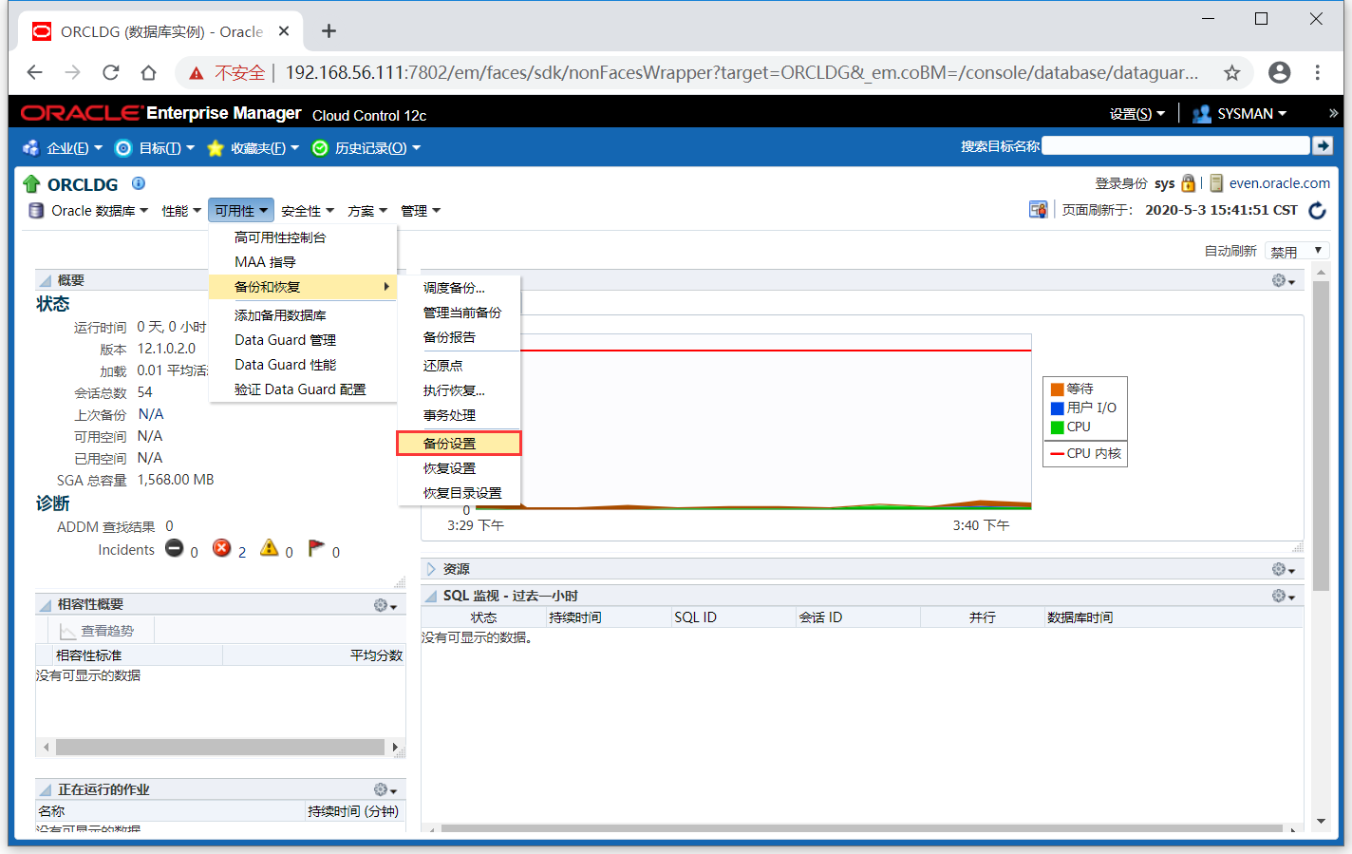Click the black incident fatal icon
Viewport: 1352px width, 854px height.
coord(175,548)
